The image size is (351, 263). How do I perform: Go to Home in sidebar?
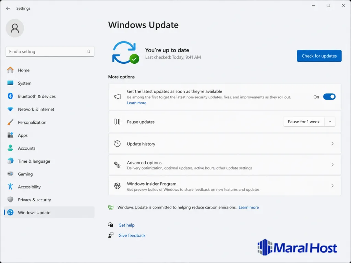49,70
